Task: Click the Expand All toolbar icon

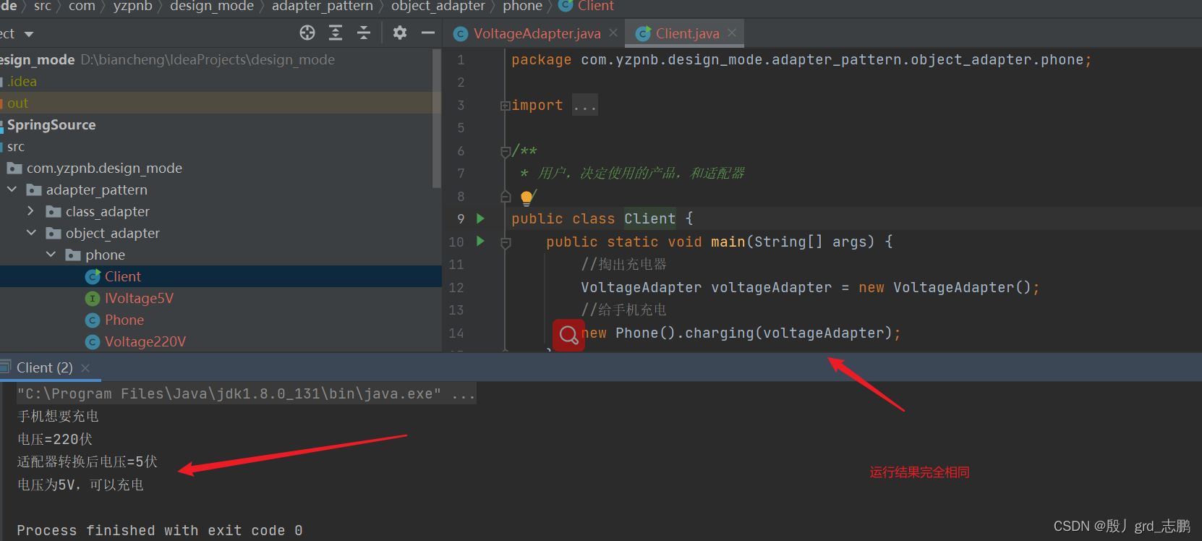Action: pyautogui.click(x=336, y=33)
